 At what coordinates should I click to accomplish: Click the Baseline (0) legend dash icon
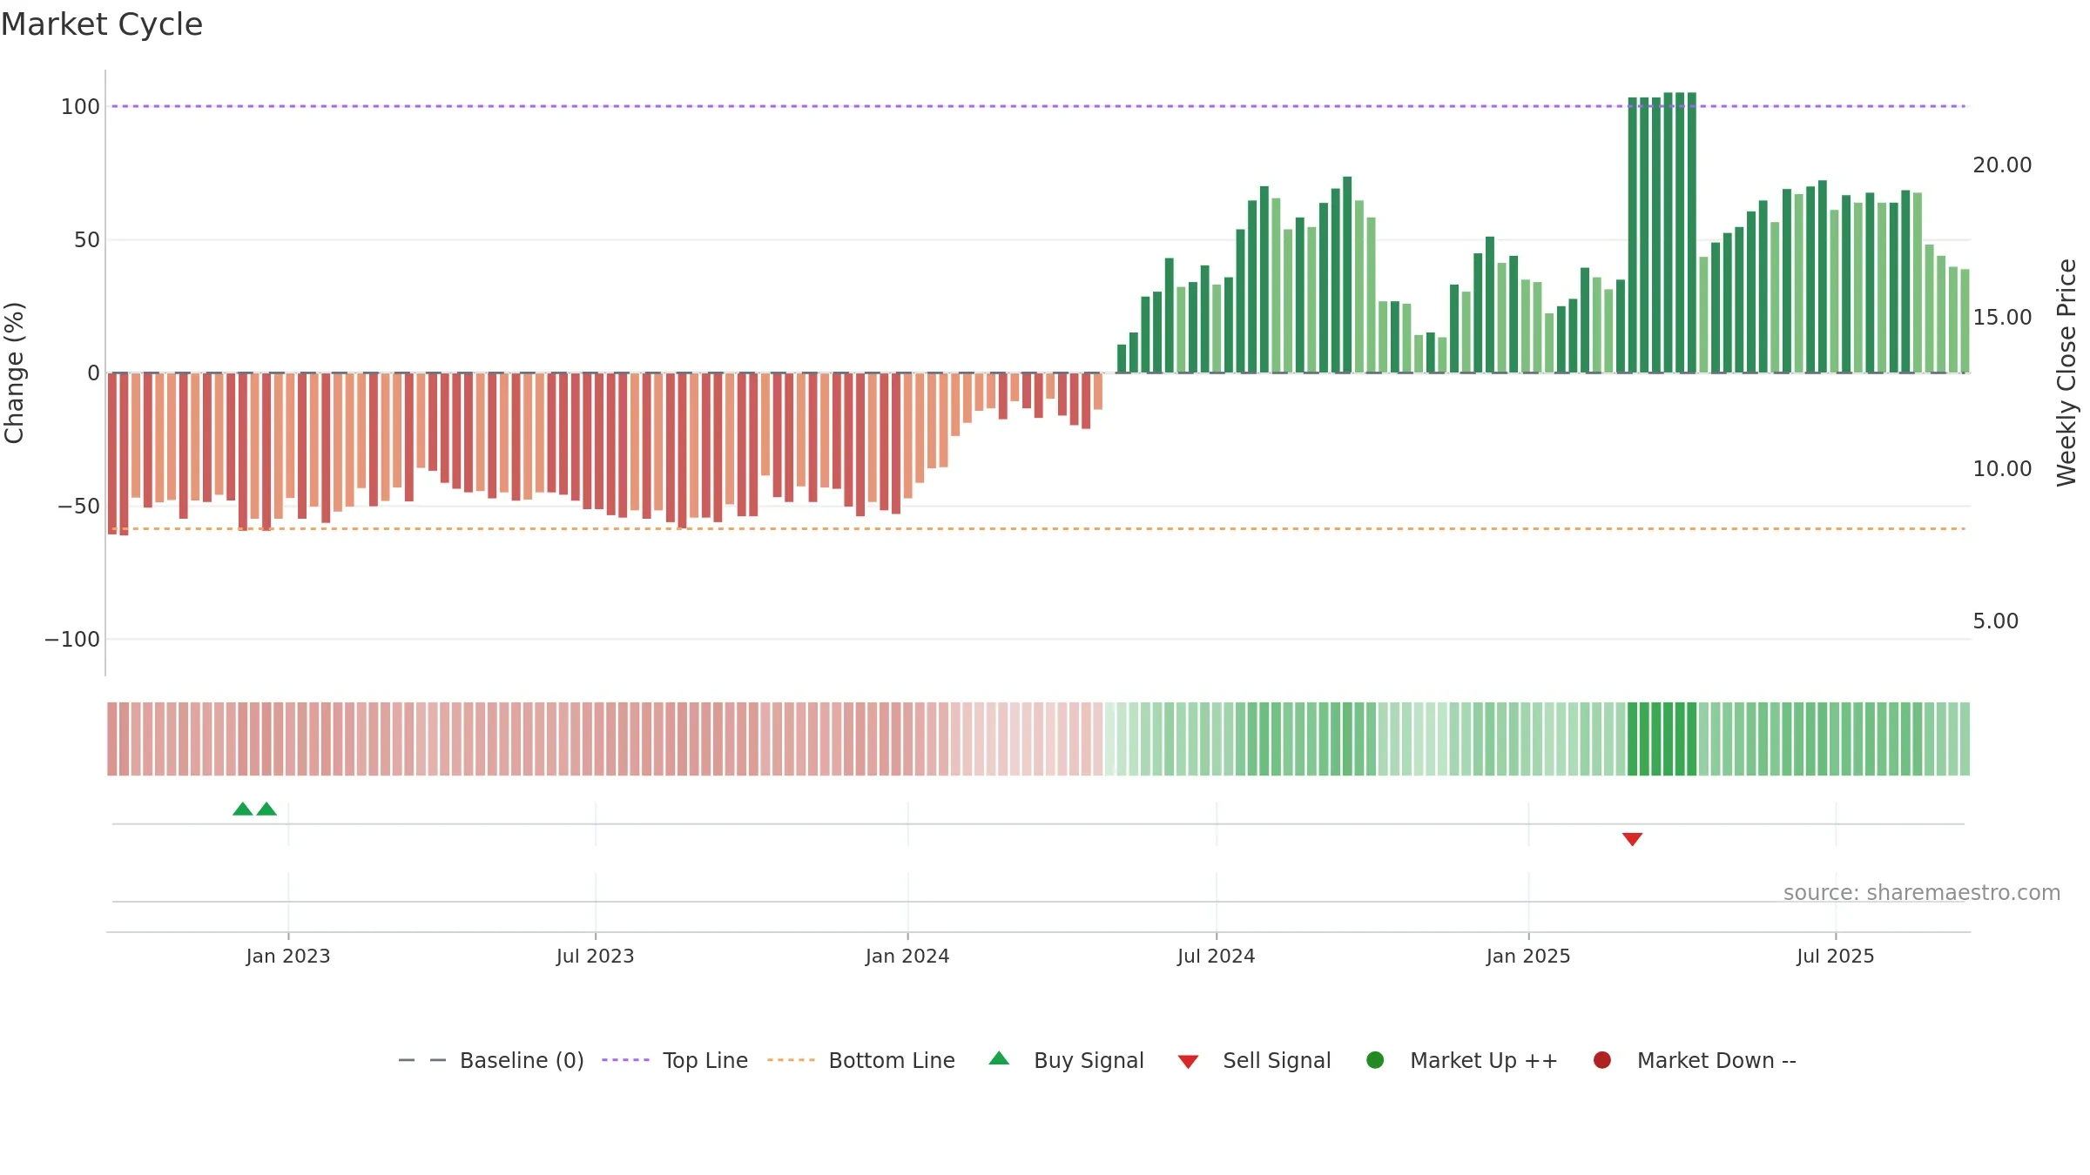[422, 1060]
